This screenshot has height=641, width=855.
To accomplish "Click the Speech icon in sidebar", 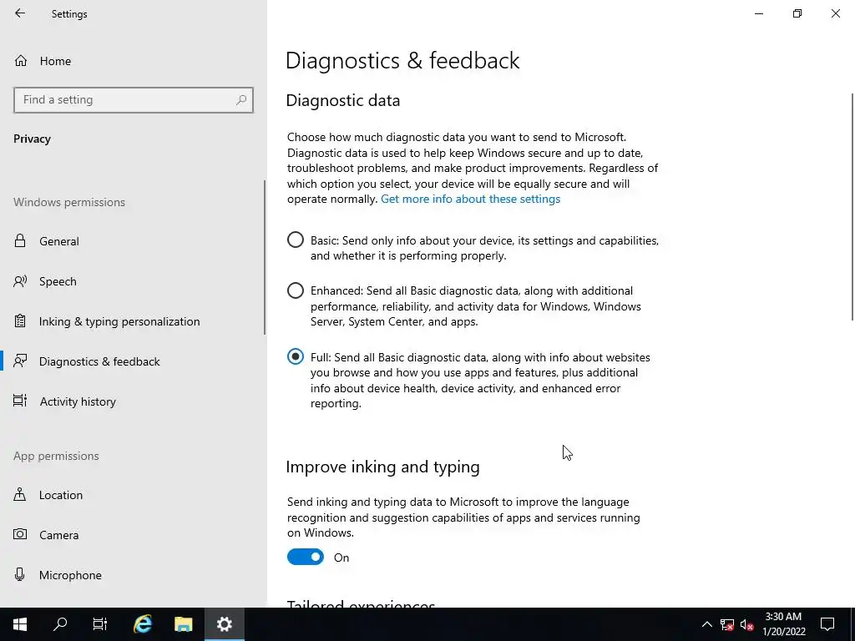I will click(20, 281).
